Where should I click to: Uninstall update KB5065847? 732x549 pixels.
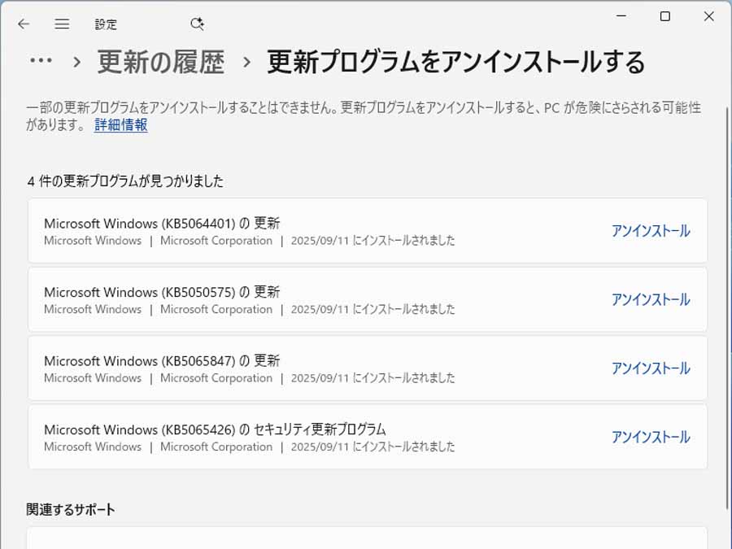(651, 368)
